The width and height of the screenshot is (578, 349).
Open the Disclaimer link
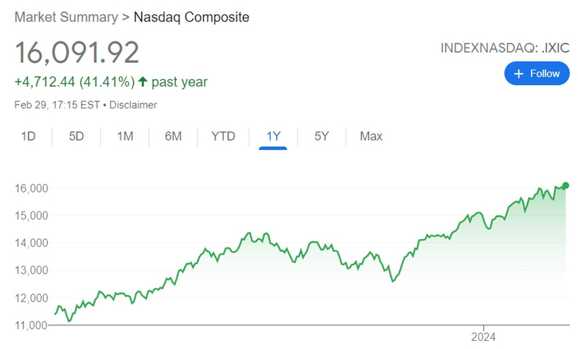(x=133, y=105)
